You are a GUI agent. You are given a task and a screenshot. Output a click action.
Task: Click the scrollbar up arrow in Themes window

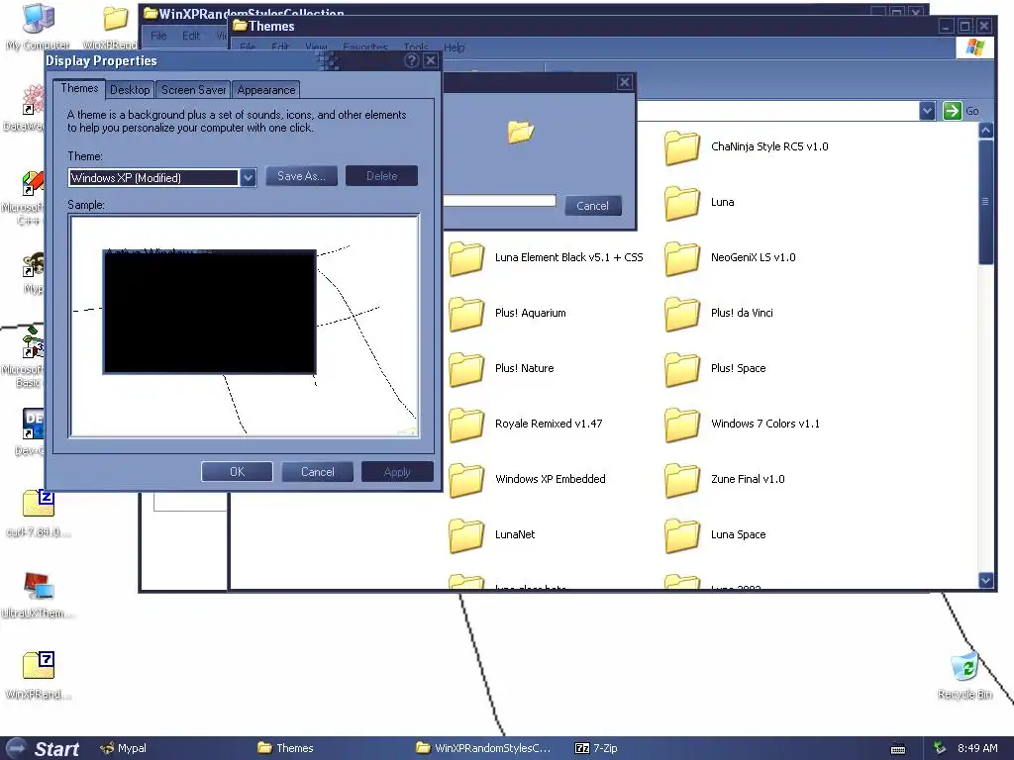click(x=985, y=131)
